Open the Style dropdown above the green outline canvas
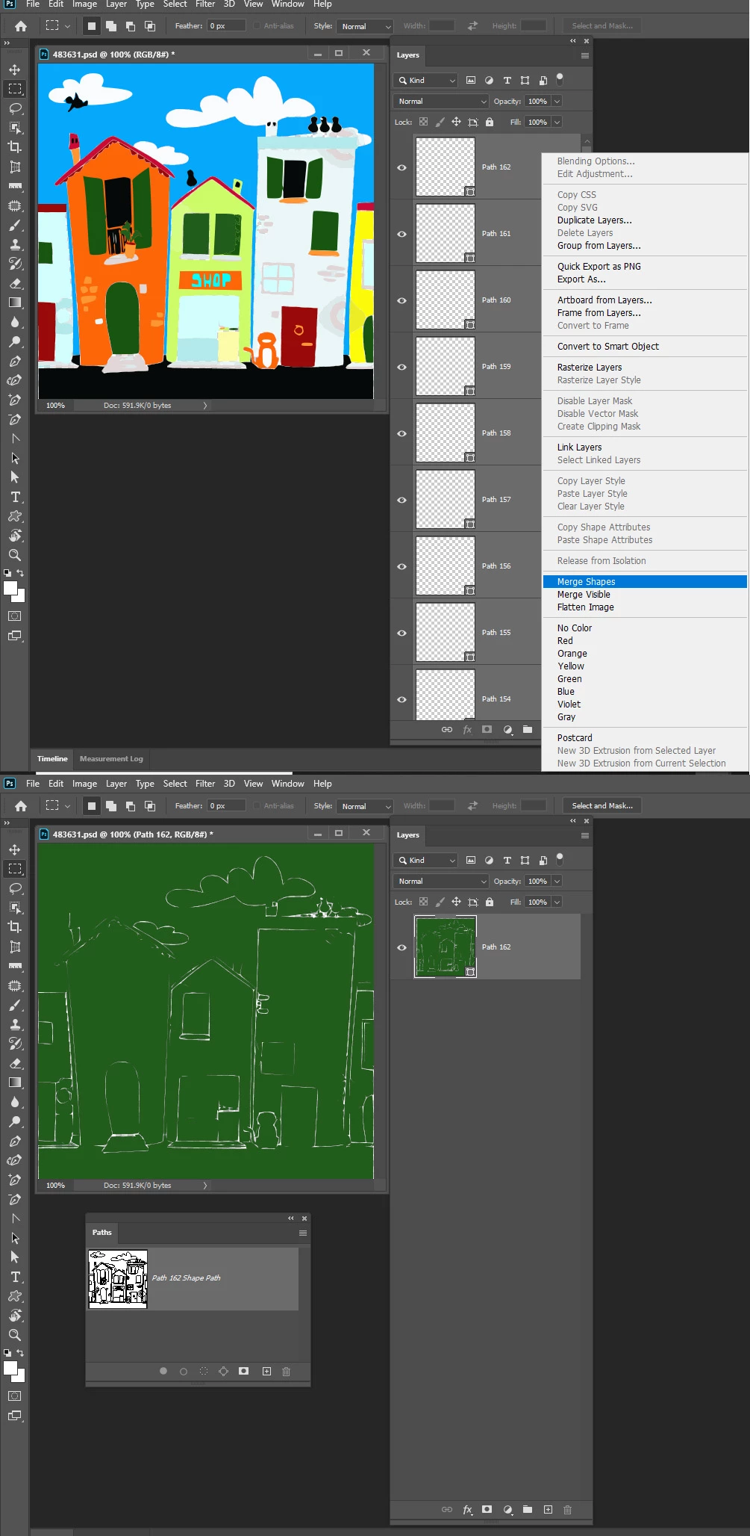This screenshot has height=1536, width=750. 364,806
